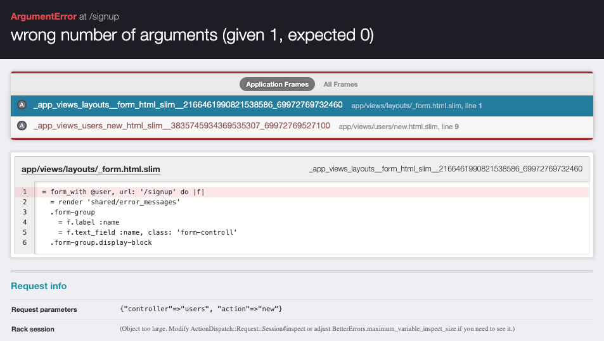This screenshot has width=604, height=341.
Task: Click the method name at code header right
Action: [446, 170]
